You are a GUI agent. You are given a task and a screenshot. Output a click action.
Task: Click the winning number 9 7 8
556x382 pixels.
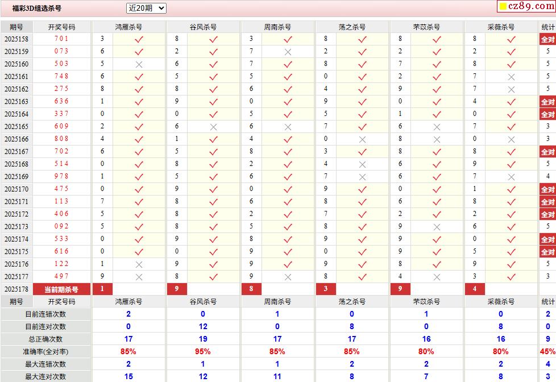coord(61,176)
